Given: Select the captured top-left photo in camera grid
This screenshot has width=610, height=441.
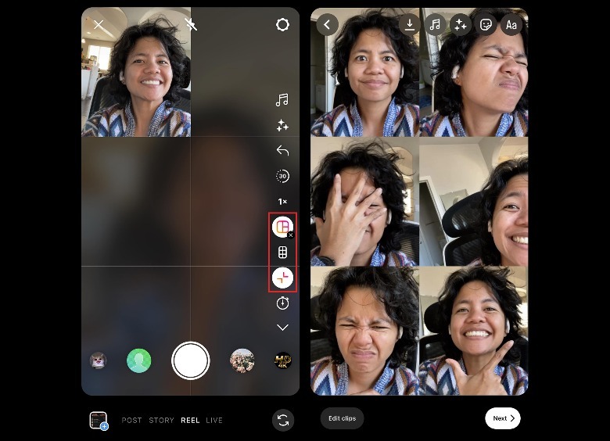Looking at the screenshot, I should point(136,72).
